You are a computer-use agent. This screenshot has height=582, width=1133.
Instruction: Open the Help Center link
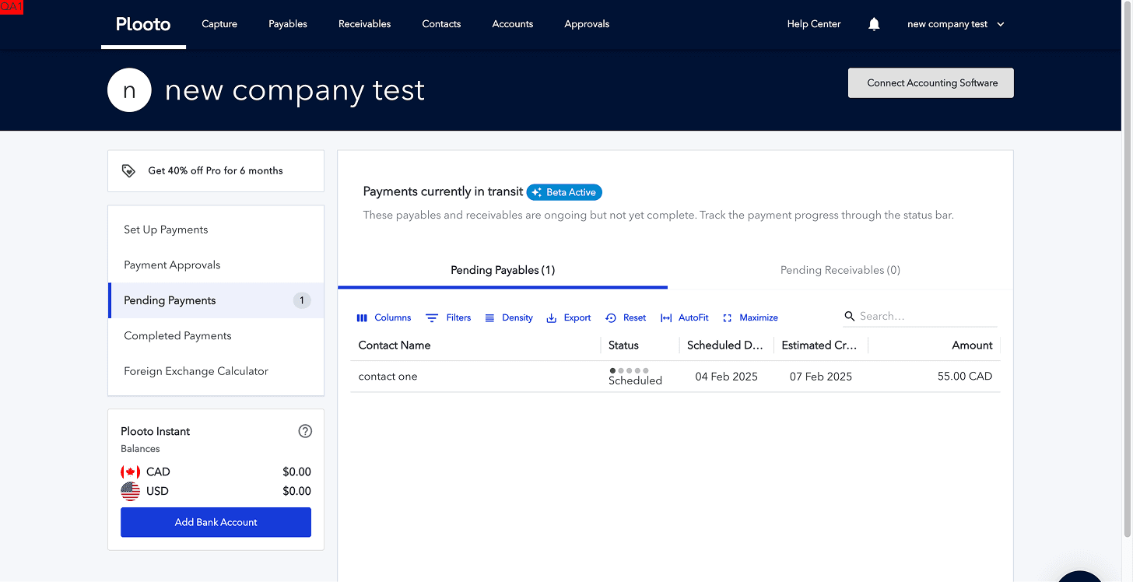pyautogui.click(x=814, y=24)
